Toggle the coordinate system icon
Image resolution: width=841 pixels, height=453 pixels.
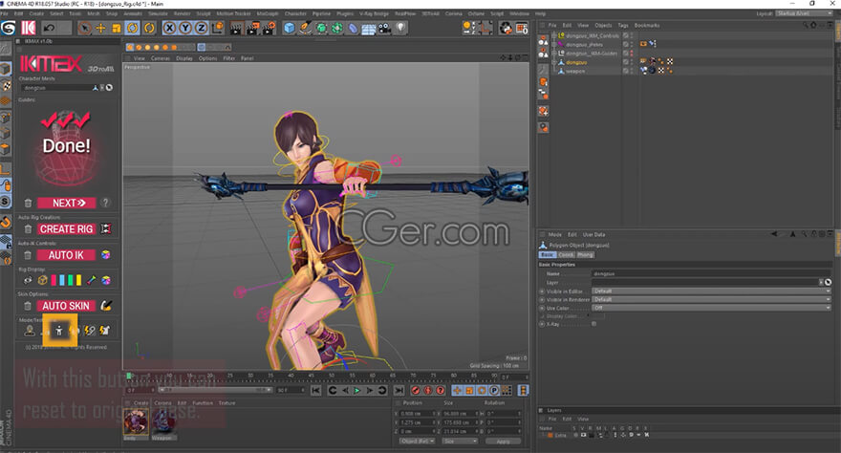[217, 28]
